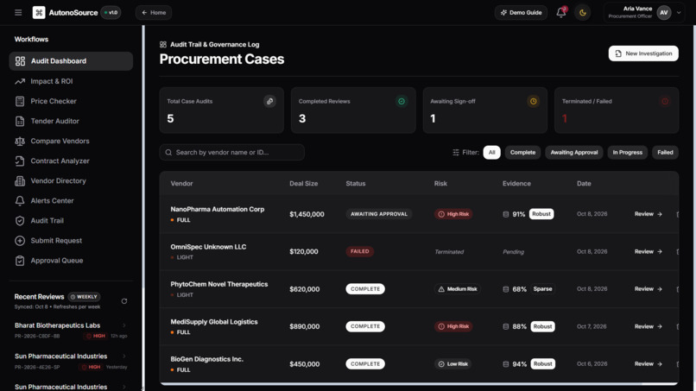Toggle the hamburger sidebar menu
Image resolution: width=696 pixels, height=391 pixels.
(18, 12)
